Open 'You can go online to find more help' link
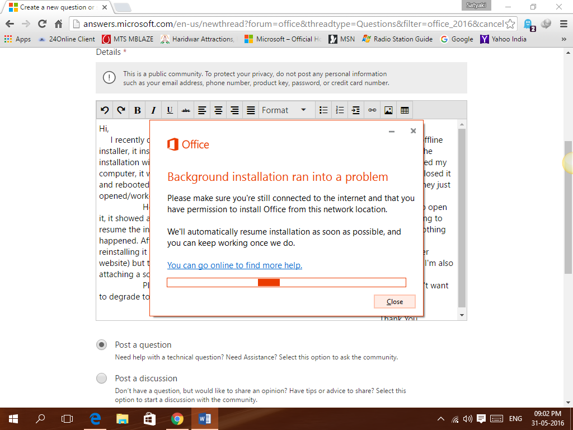 pyautogui.click(x=234, y=265)
